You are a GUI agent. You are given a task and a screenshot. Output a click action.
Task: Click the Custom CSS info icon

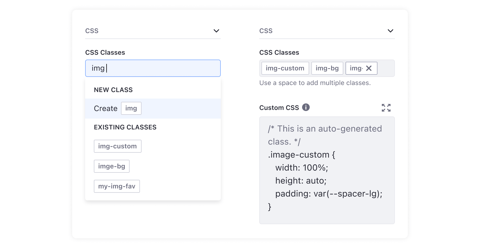click(306, 107)
